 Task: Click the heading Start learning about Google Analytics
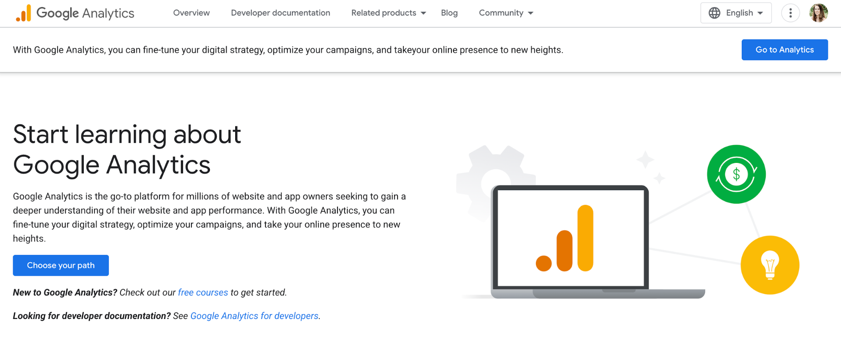pos(127,149)
